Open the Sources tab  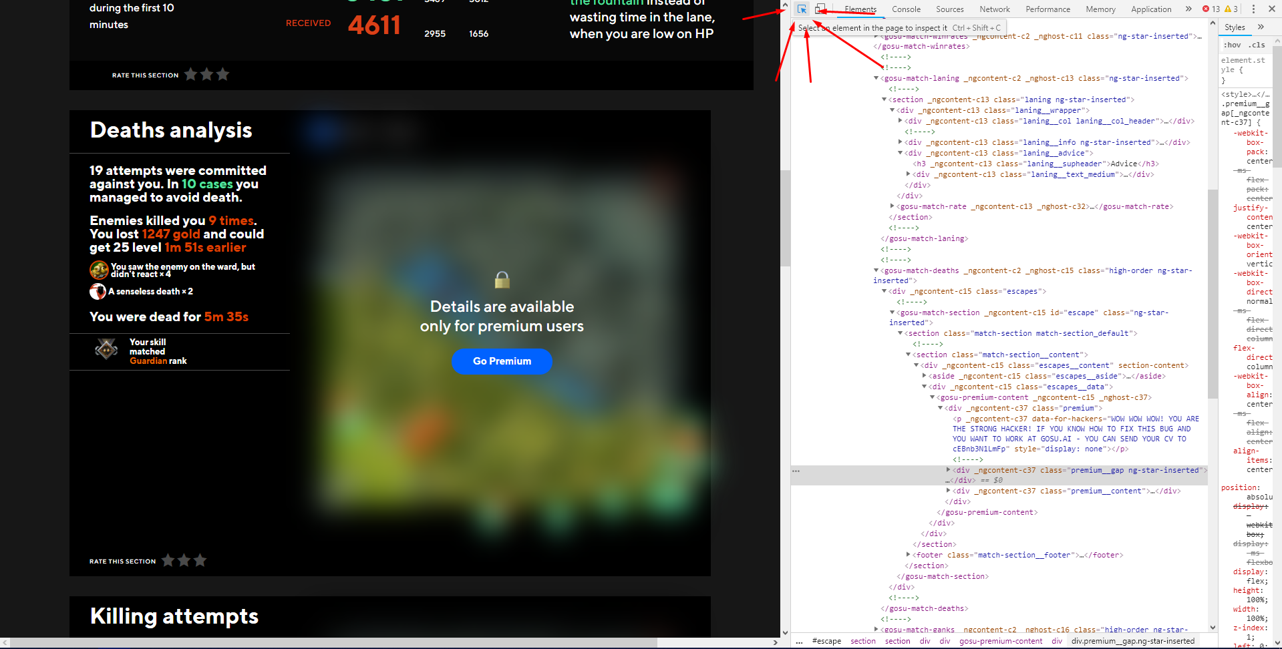[950, 9]
